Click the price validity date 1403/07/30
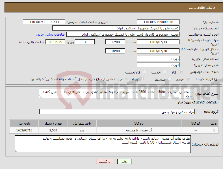The image size is (223, 169). coord(158,51)
